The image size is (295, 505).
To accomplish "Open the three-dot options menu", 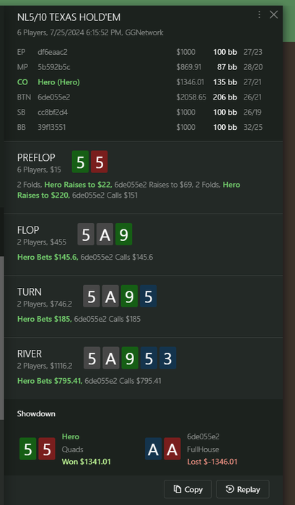I will (259, 14).
